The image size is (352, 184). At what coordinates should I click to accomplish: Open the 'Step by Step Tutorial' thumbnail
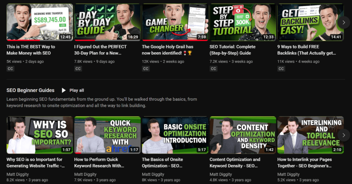(x=243, y=22)
